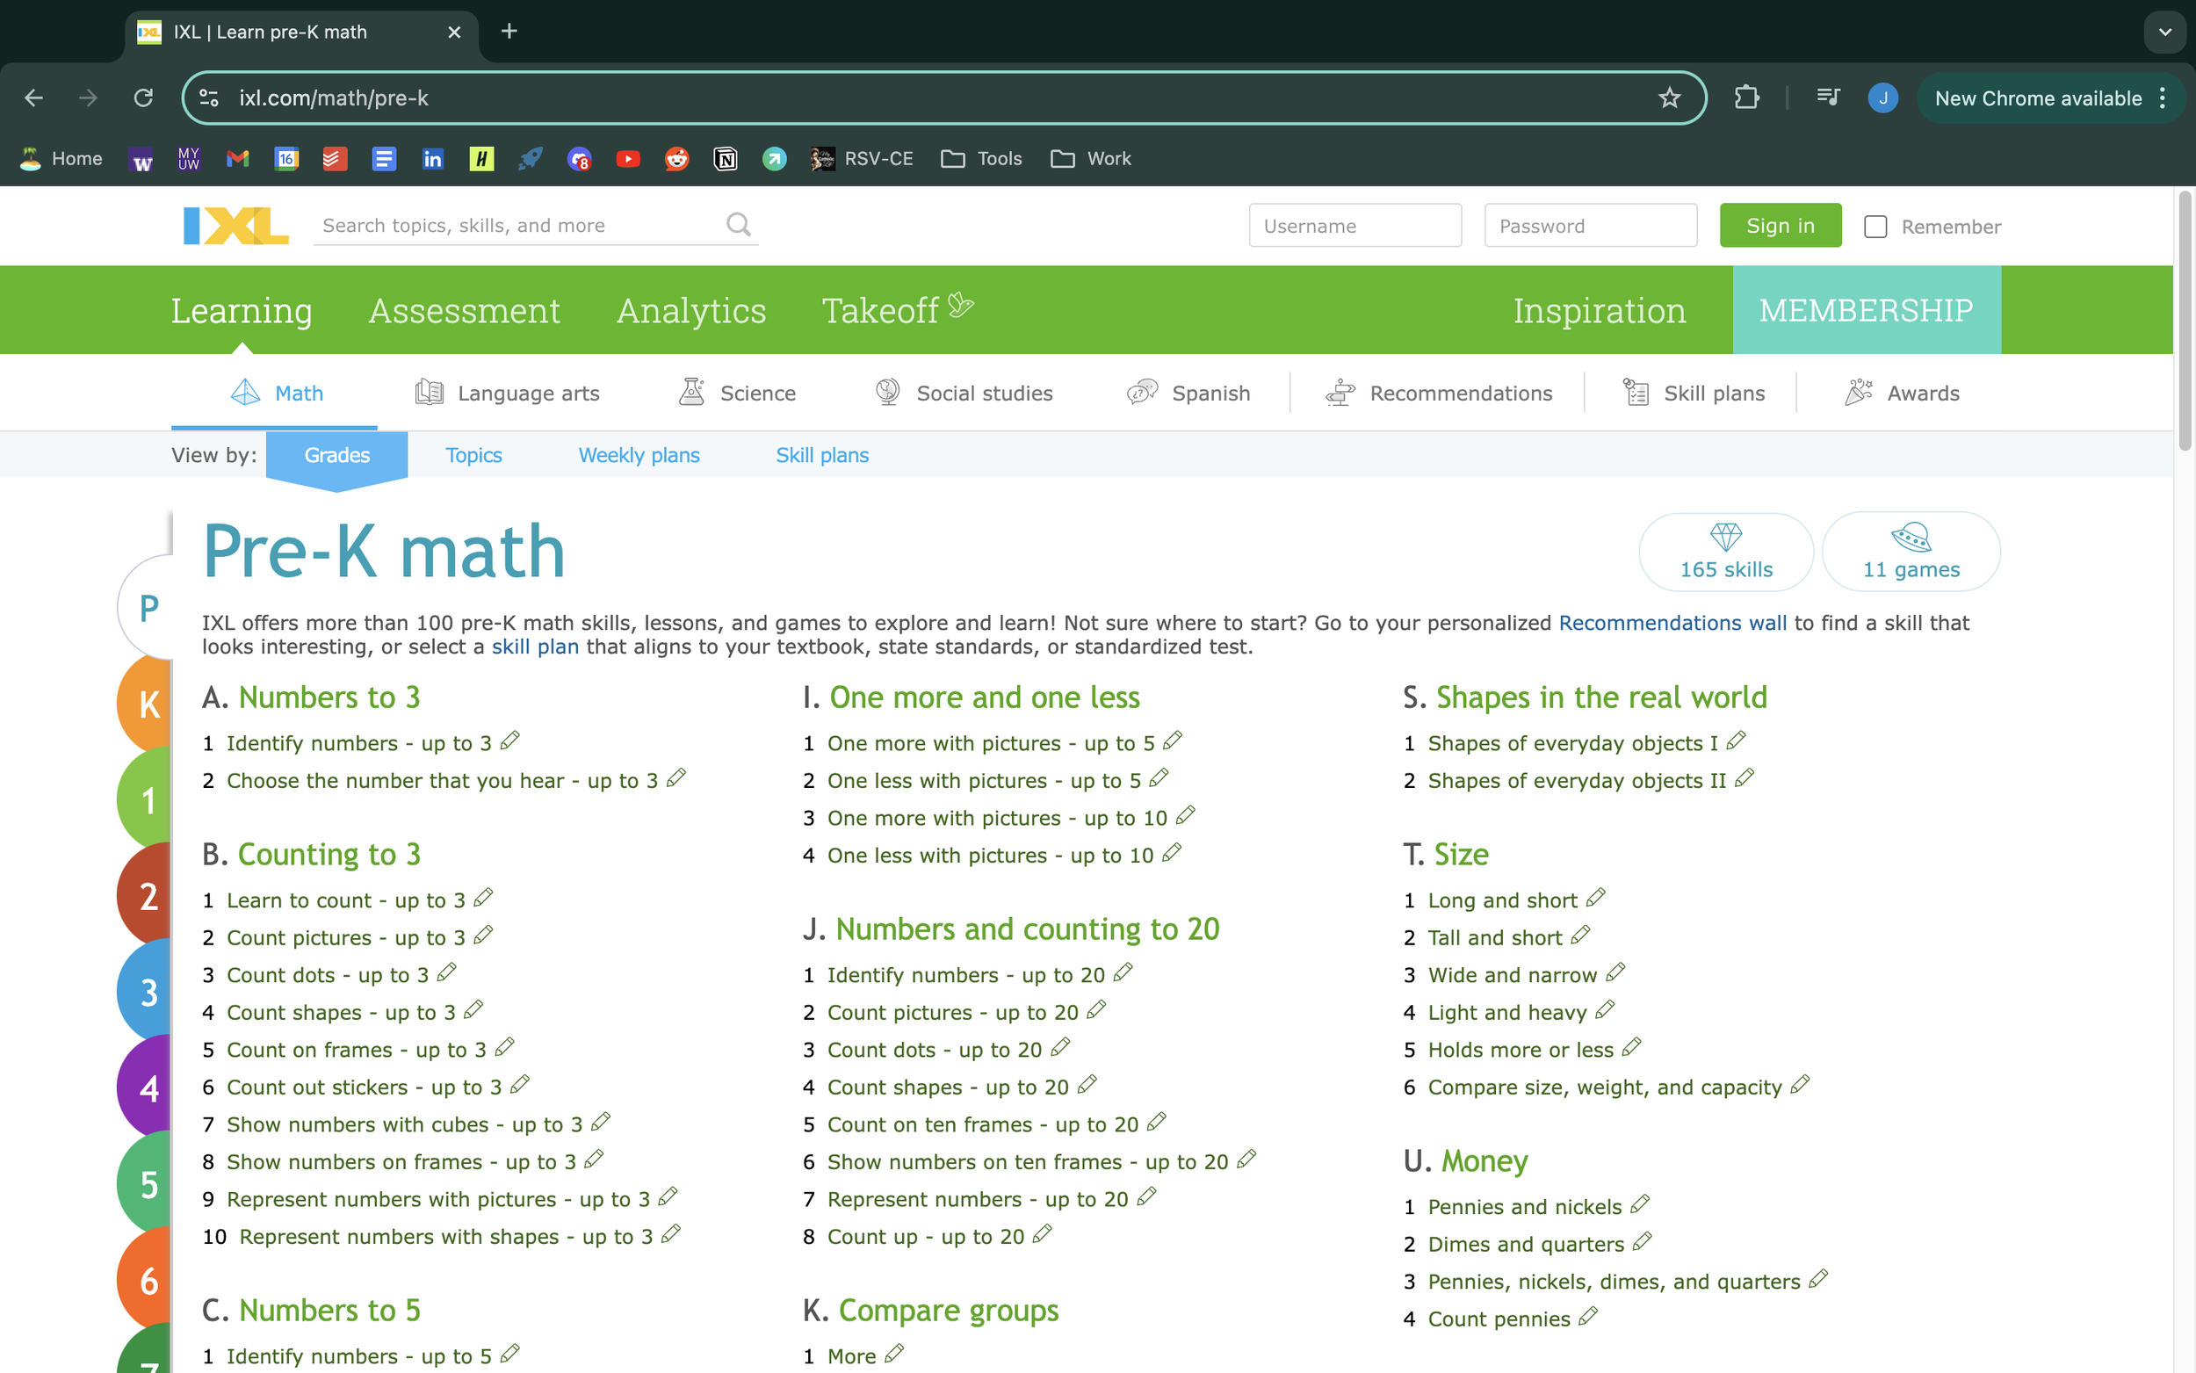Click the IXL logo
Viewport: 2196px width, 1373px height.
pyautogui.click(x=235, y=225)
